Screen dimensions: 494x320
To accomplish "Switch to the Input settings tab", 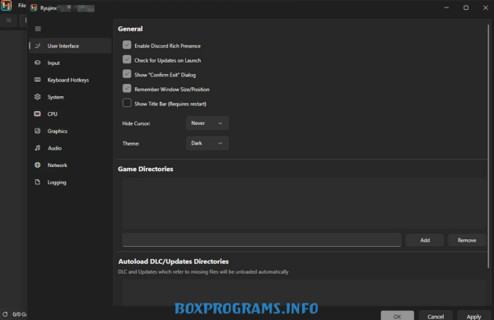I will point(70,63).
